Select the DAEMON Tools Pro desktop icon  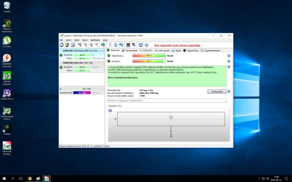7,61
